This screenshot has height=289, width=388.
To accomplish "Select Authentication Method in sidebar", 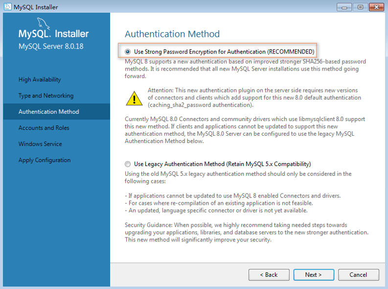I will 49,112.
